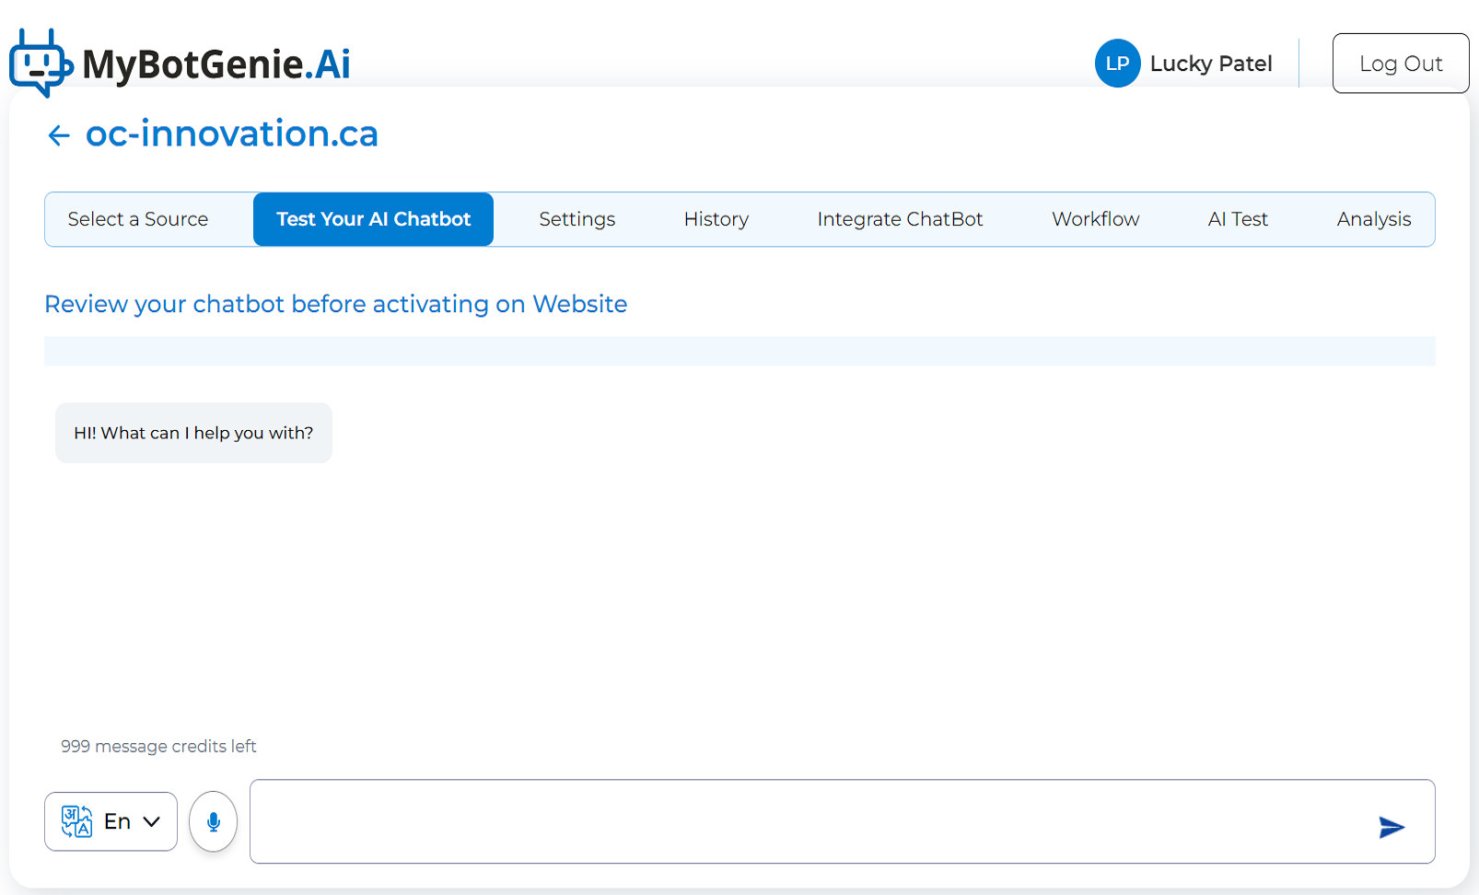Click the LP user avatar circle
1479x895 pixels.
(1117, 64)
